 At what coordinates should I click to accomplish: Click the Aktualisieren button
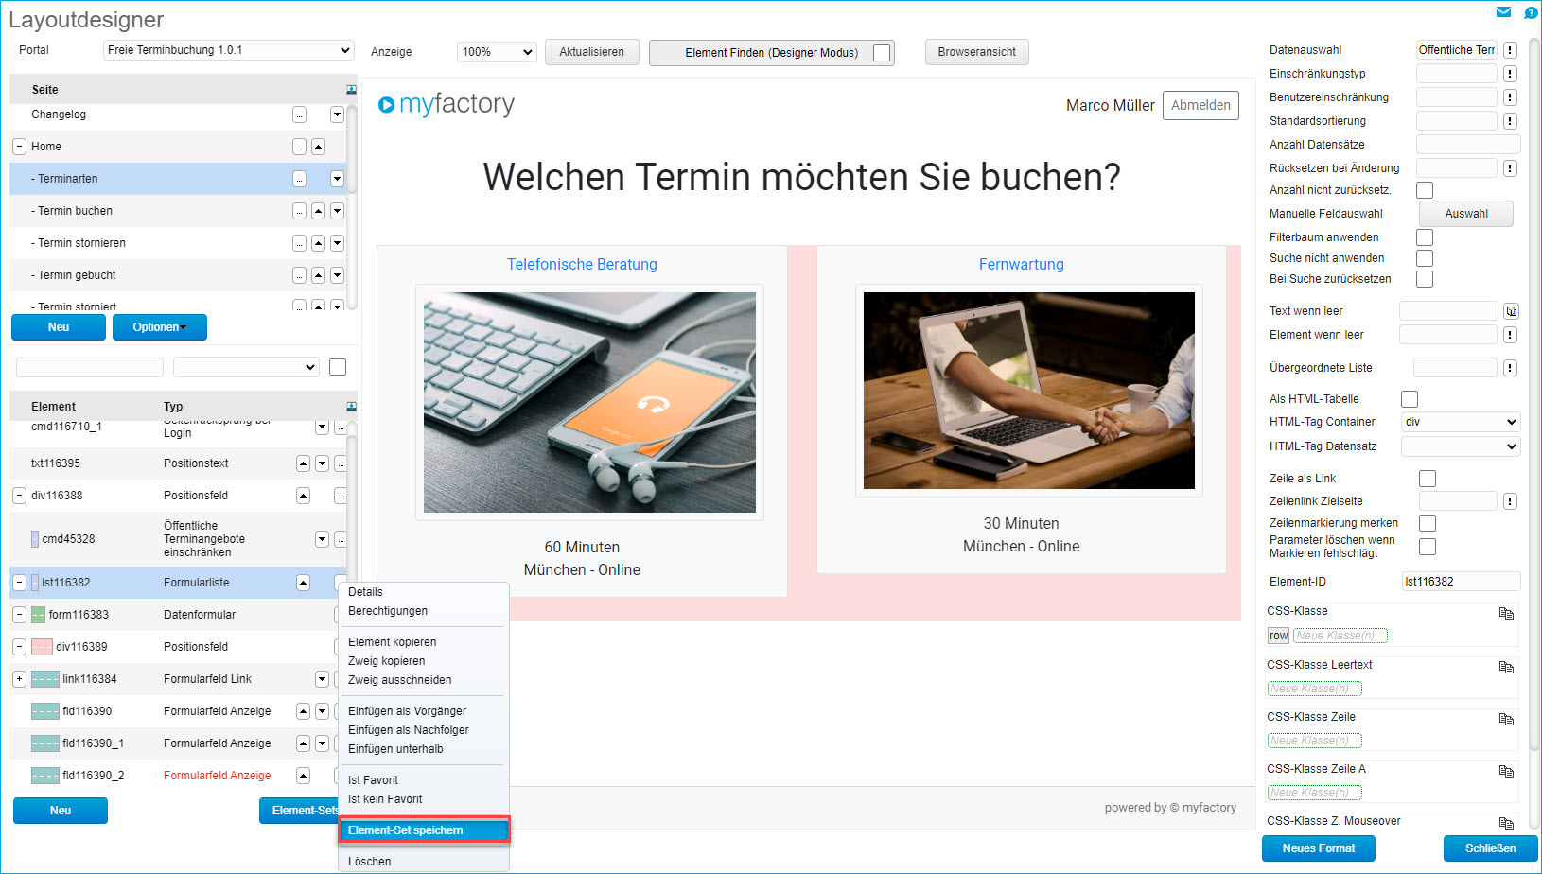592,52
